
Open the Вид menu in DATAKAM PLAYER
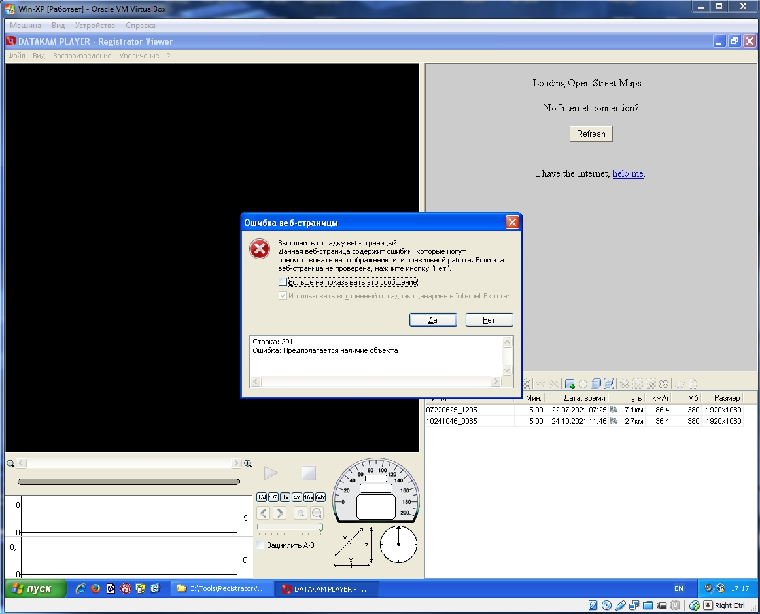(x=39, y=56)
